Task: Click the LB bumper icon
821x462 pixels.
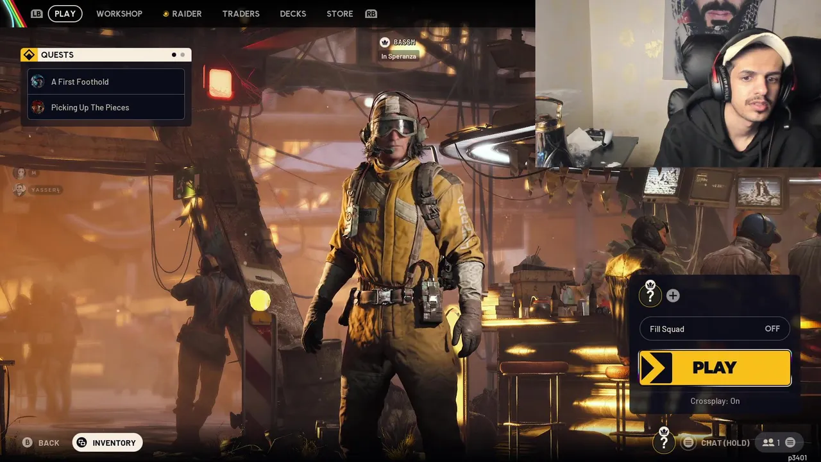Action: (37, 13)
